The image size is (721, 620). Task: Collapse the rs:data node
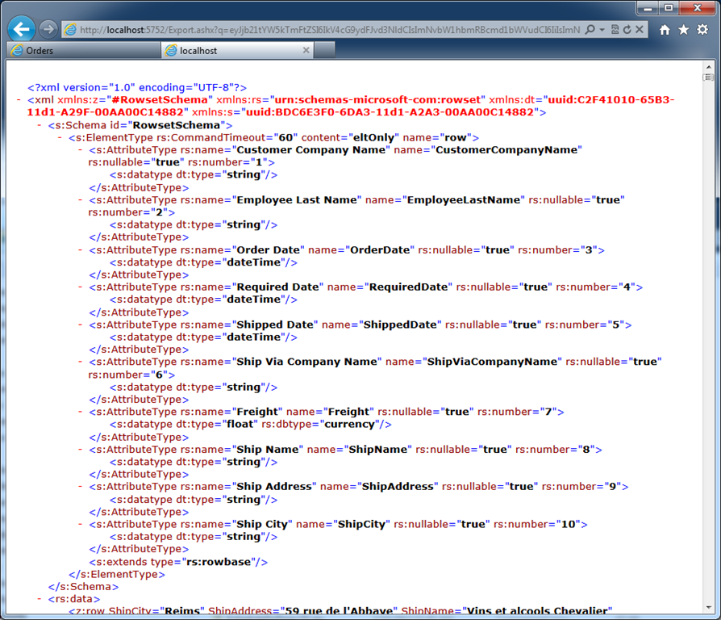[x=40, y=599]
